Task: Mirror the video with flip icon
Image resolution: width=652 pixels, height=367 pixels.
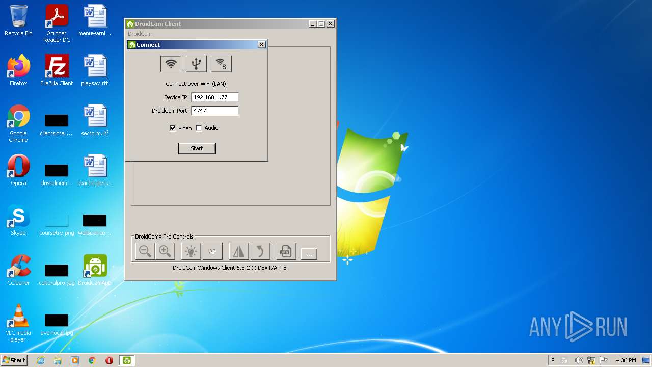Action: click(239, 251)
